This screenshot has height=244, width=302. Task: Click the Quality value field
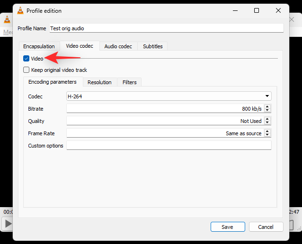165,121
